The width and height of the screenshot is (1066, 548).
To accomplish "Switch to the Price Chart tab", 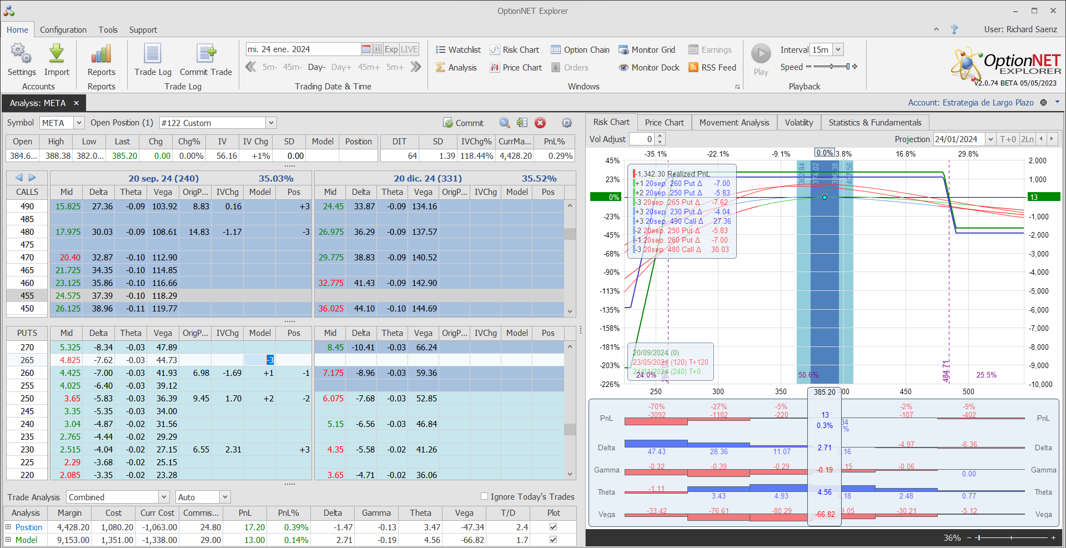I will pyautogui.click(x=664, y=123).
